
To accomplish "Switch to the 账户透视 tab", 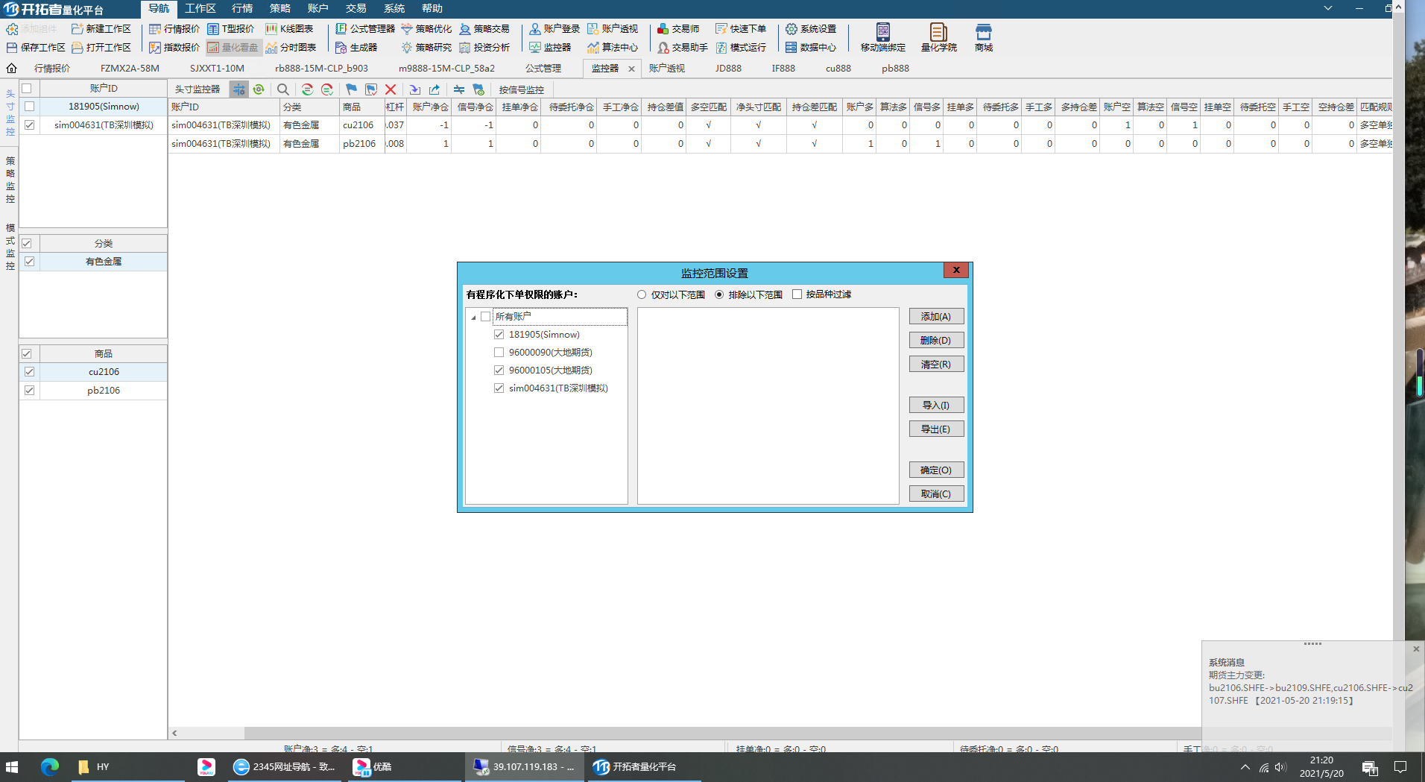I will [x=666, y=69].
